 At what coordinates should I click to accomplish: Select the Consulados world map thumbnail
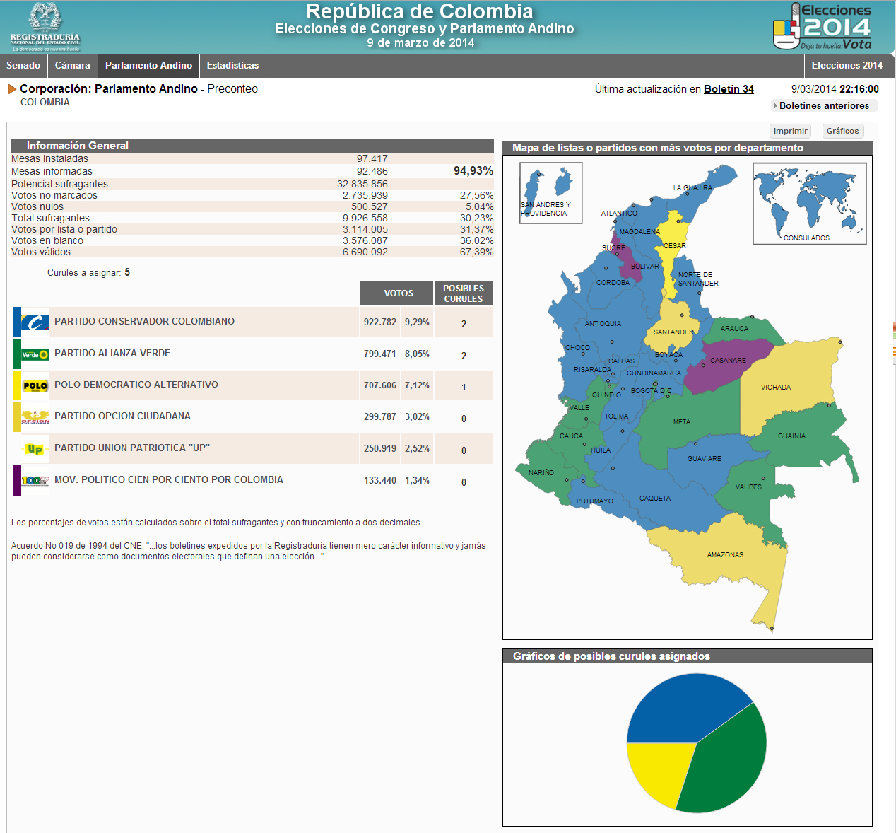[x=809, y=203]
